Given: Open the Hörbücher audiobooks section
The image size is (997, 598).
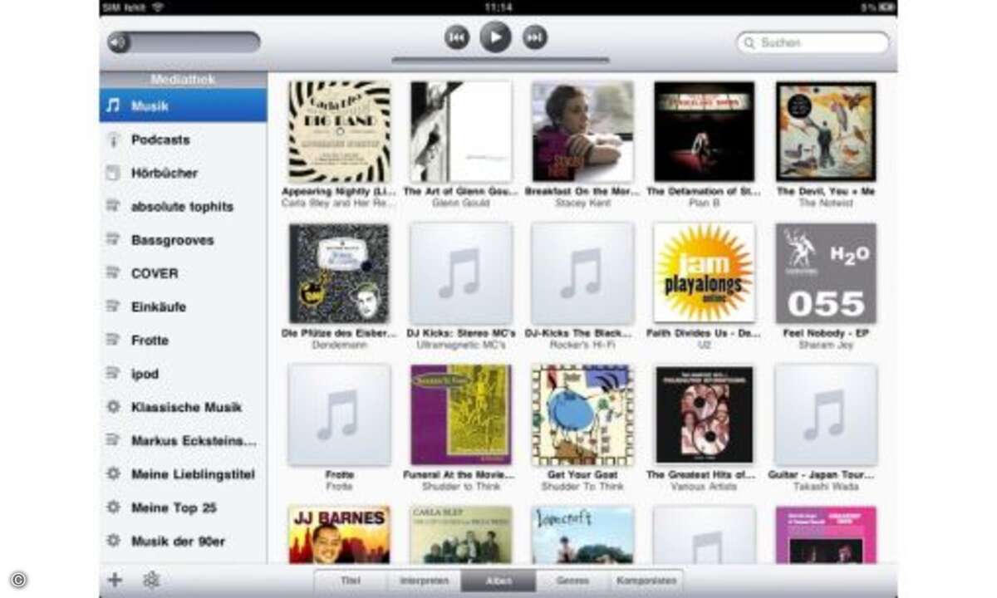Looking at the screenshot, I should [183, 173].
